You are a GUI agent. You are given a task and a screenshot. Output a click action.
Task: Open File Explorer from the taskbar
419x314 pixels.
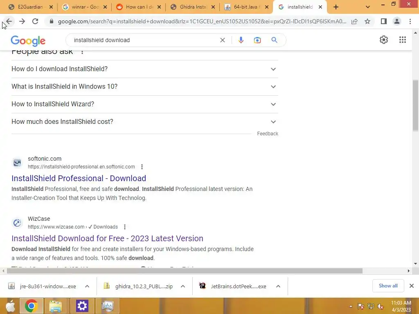click(56, 306)
